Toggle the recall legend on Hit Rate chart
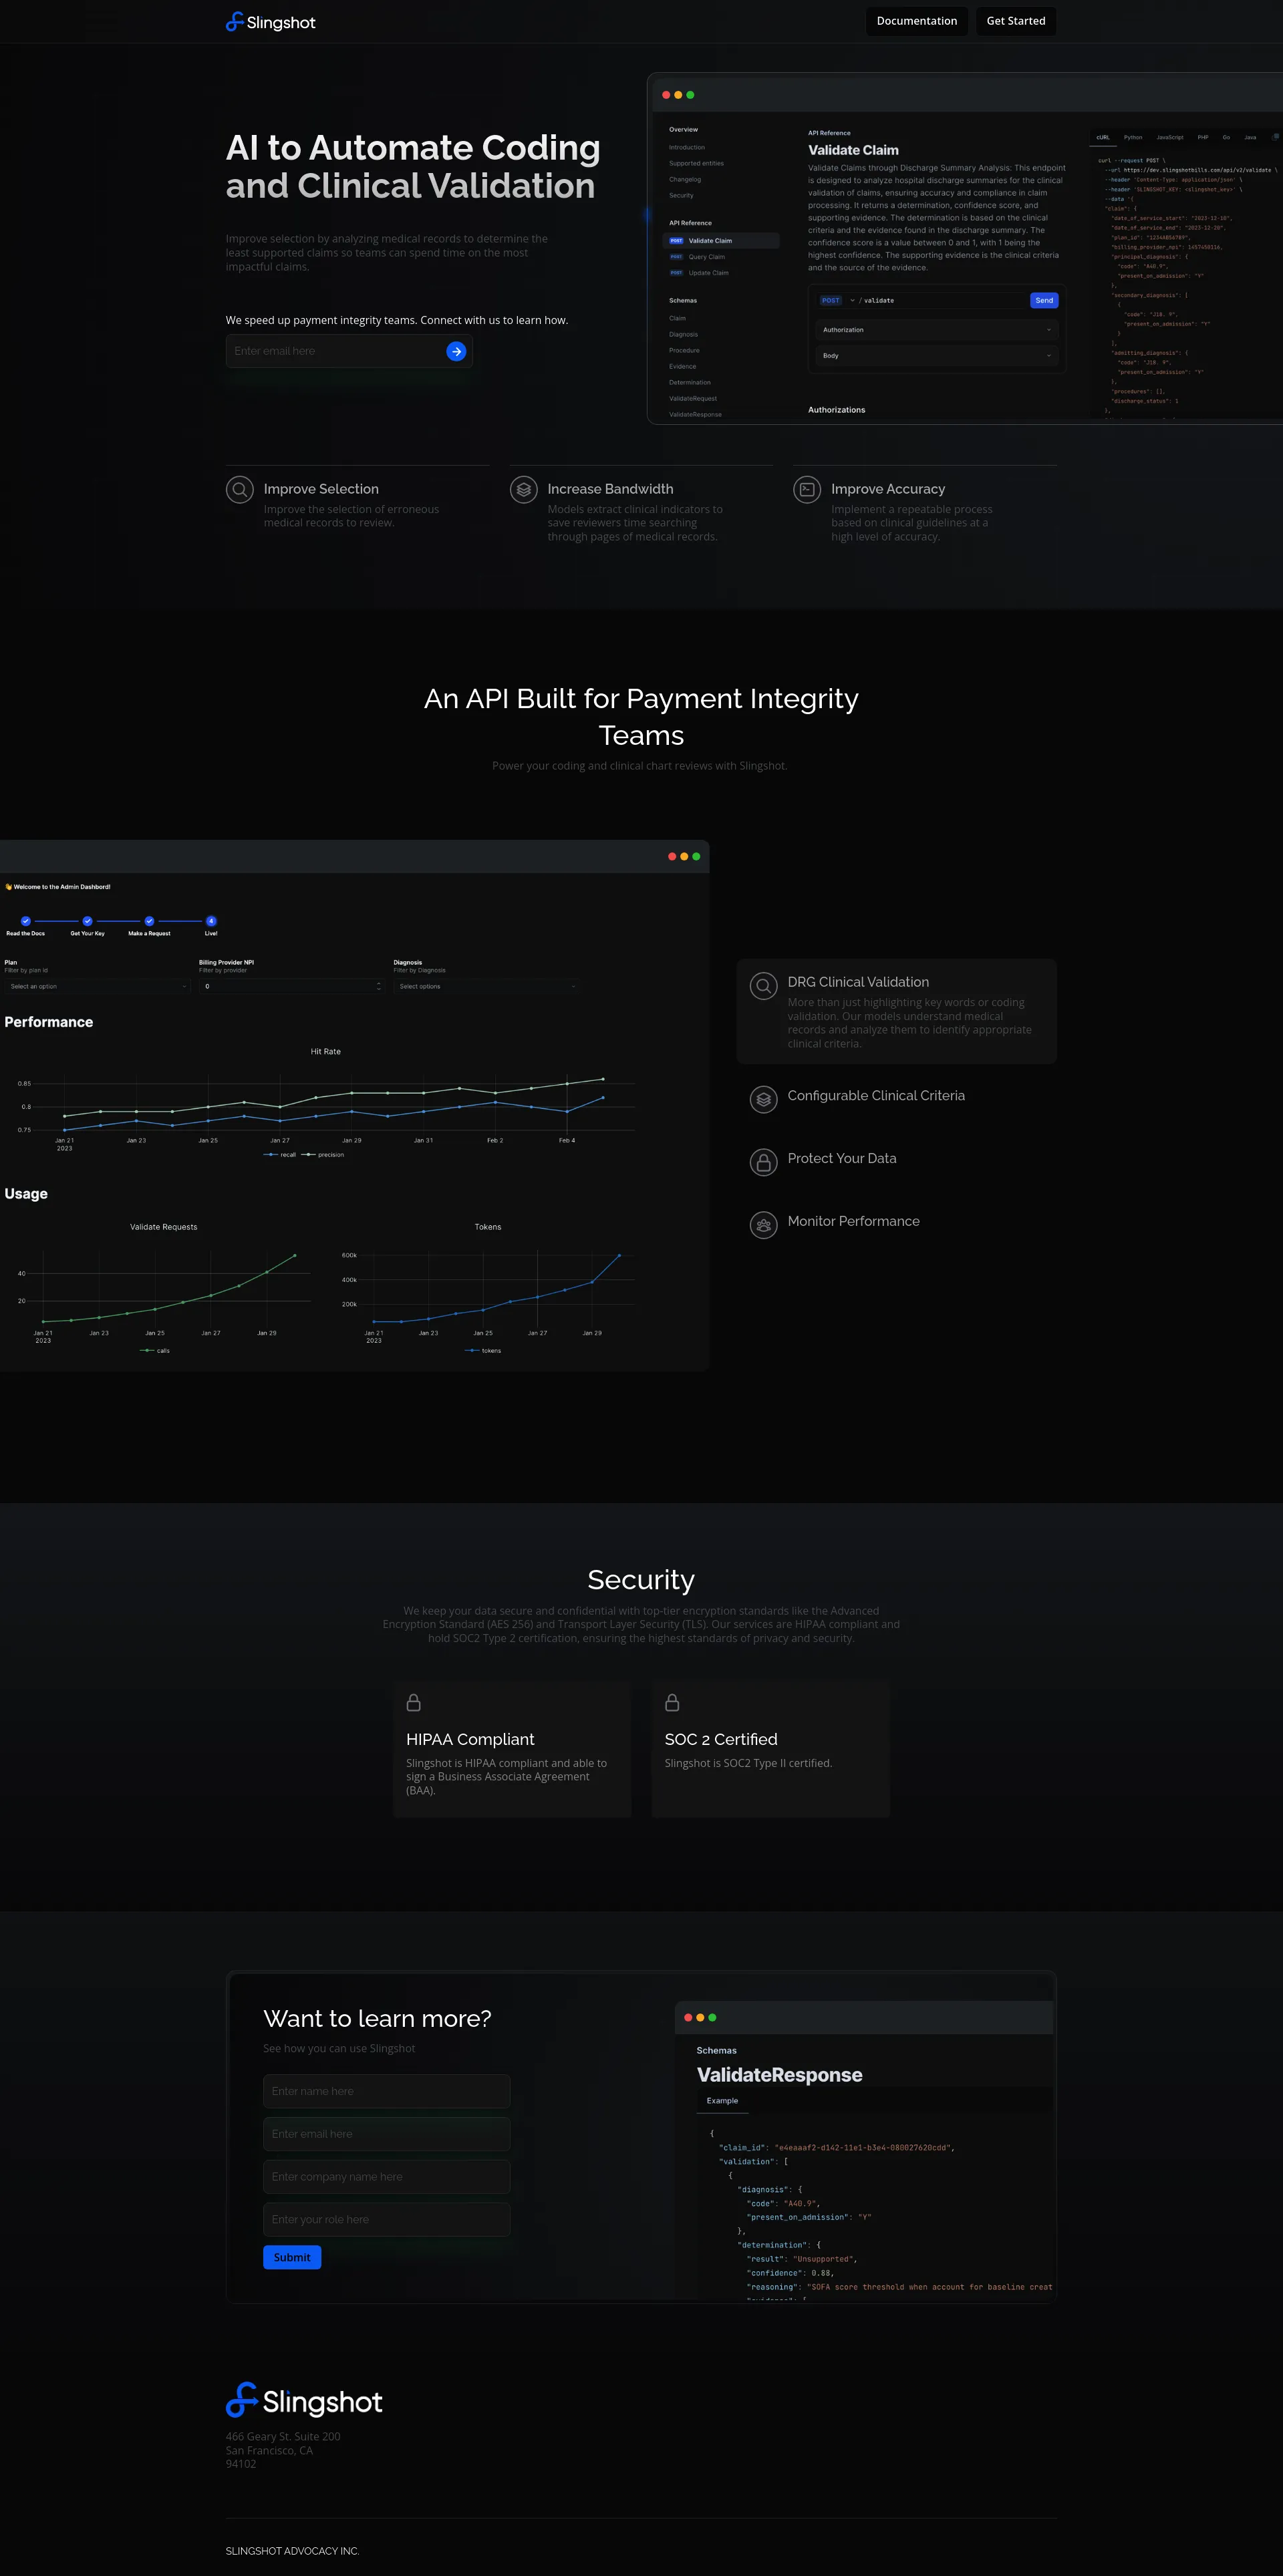Image resolution: width=1283 pixels, height=2576 pixels. (280, 1155)
